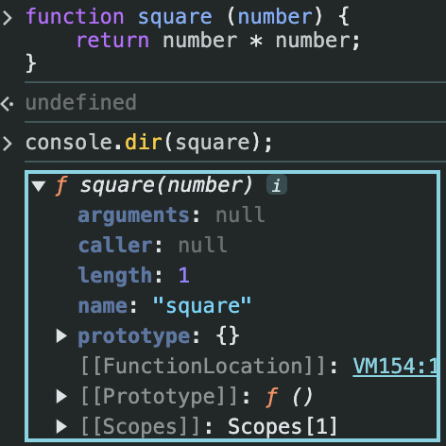This screenshot has height=446, width=446.
Task: Select the caller: null property row
Action: click(x=152, y=246)
